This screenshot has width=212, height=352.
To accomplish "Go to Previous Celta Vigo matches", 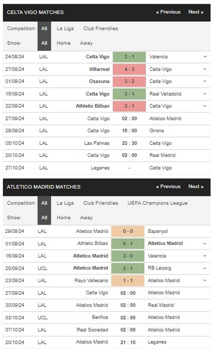I will (168, 12).
